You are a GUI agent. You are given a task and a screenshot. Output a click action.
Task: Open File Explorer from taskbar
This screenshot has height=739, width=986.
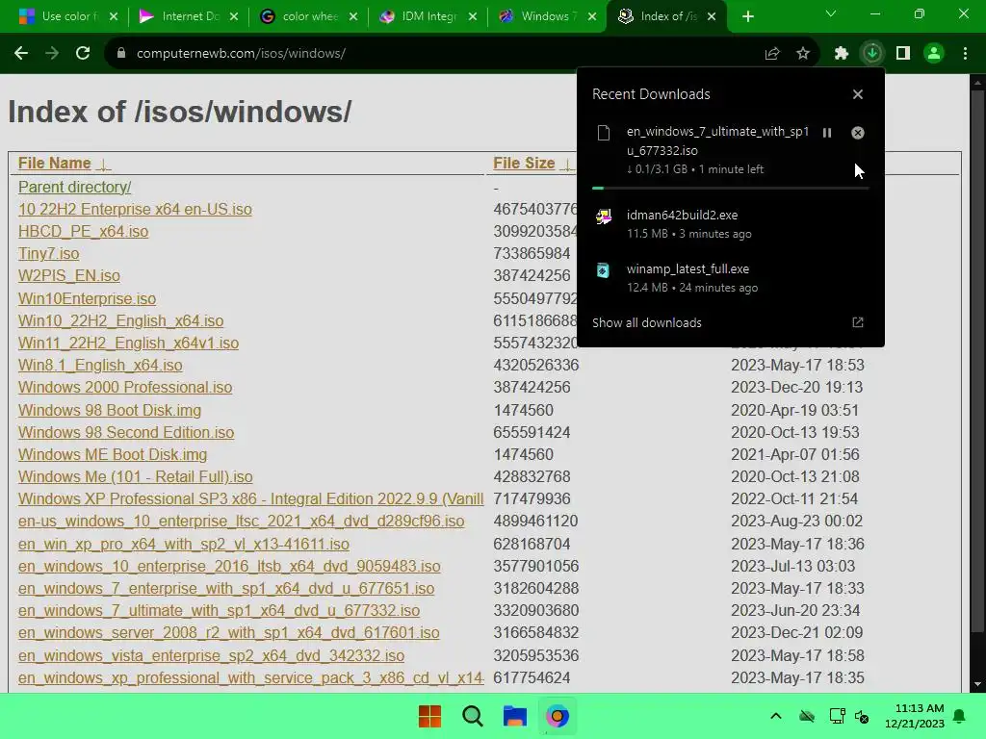(514, 716)
